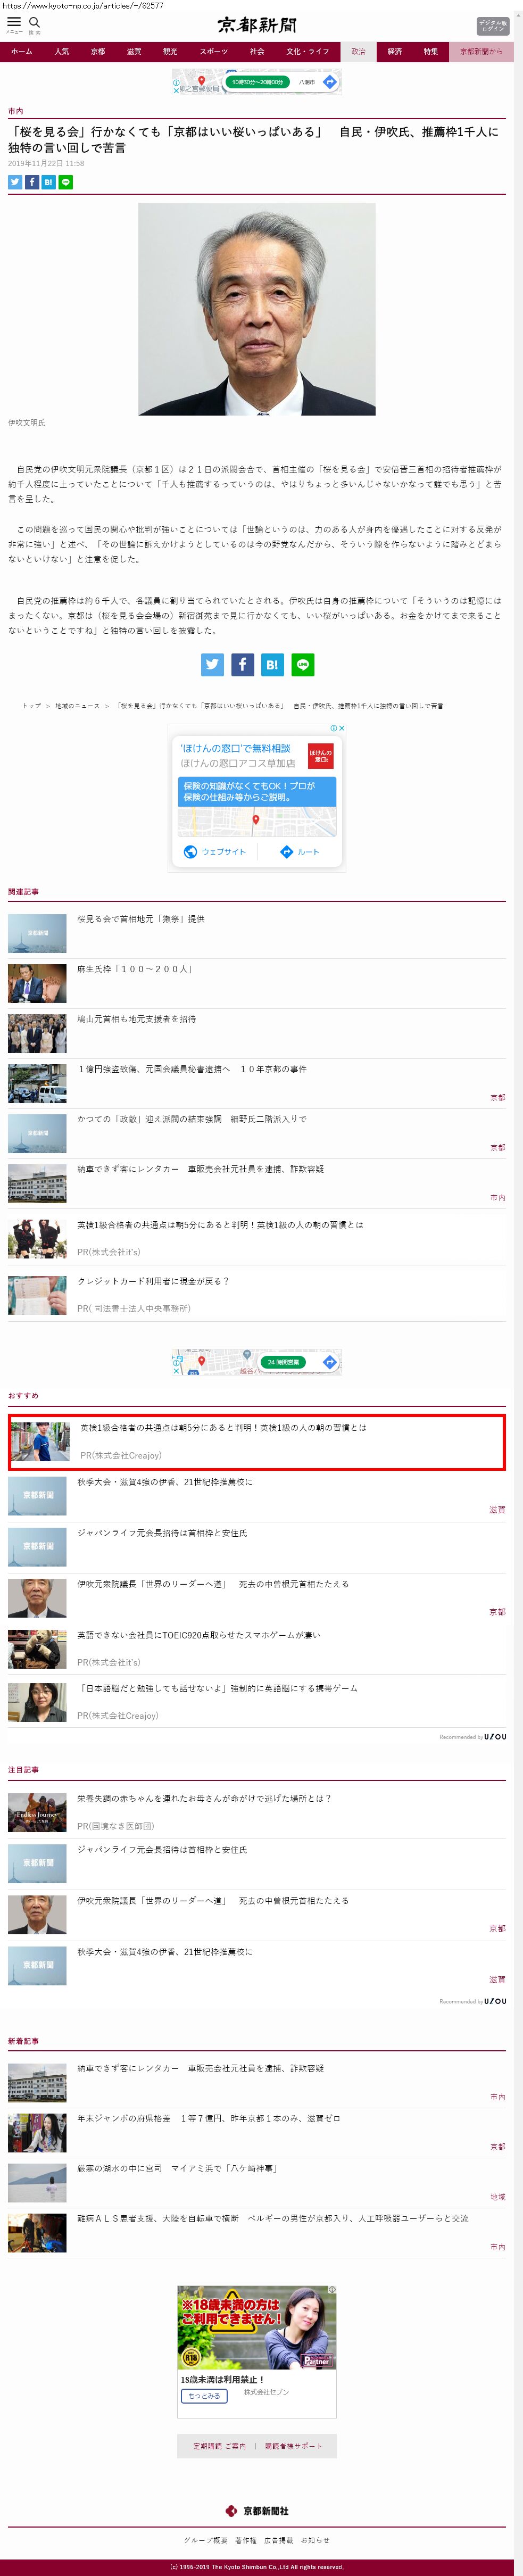Click the トップ breadcrumb link
The width and height of the screenshot is (523, 2576).
tap(32, 706)
